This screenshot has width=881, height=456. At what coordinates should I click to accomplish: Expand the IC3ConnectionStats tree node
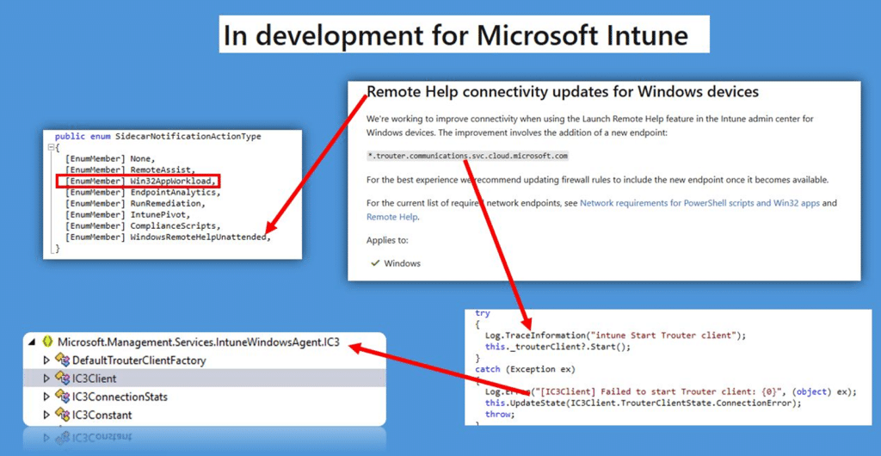coord(47,397)
